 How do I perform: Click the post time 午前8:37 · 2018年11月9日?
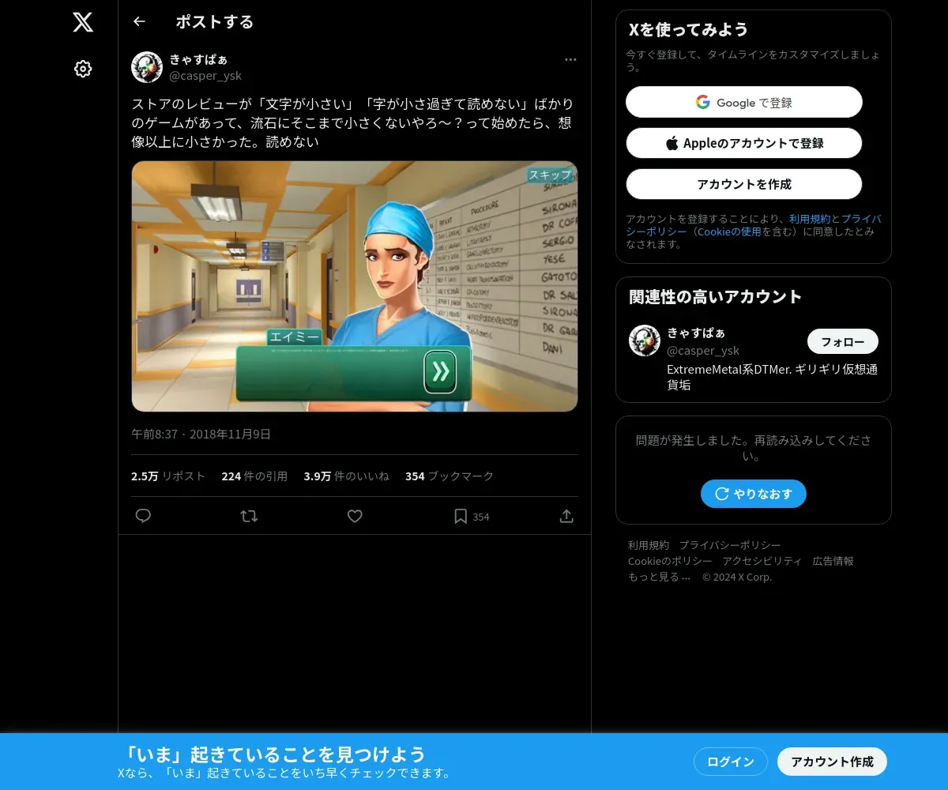point(201,434)
